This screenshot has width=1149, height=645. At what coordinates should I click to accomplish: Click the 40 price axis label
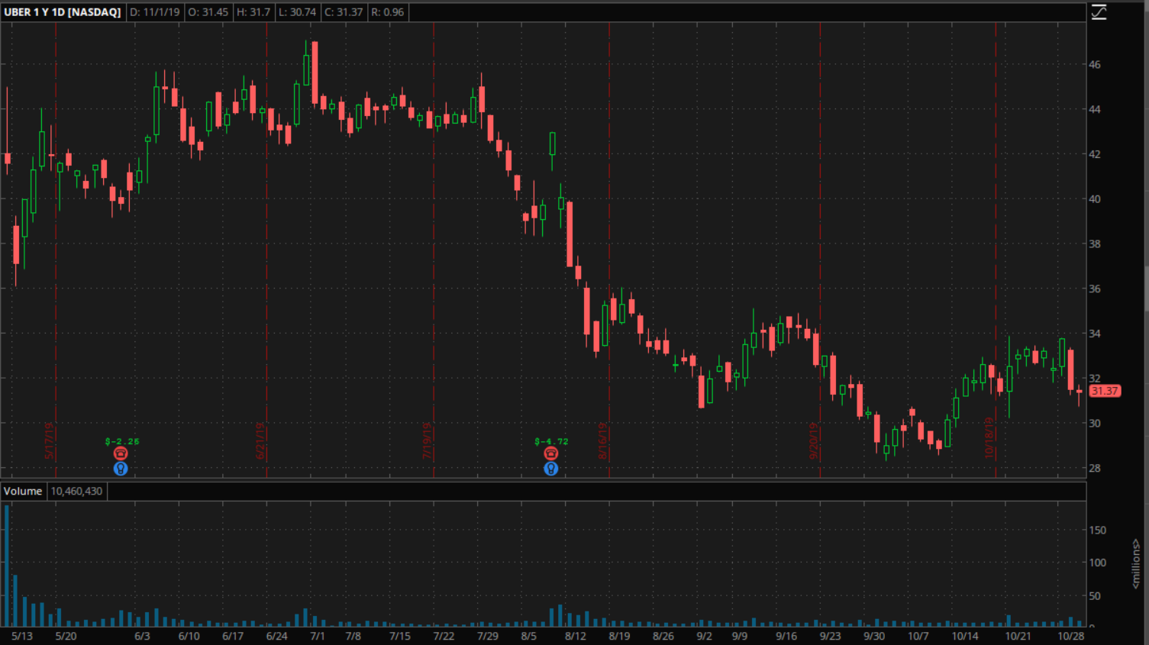1095,199
